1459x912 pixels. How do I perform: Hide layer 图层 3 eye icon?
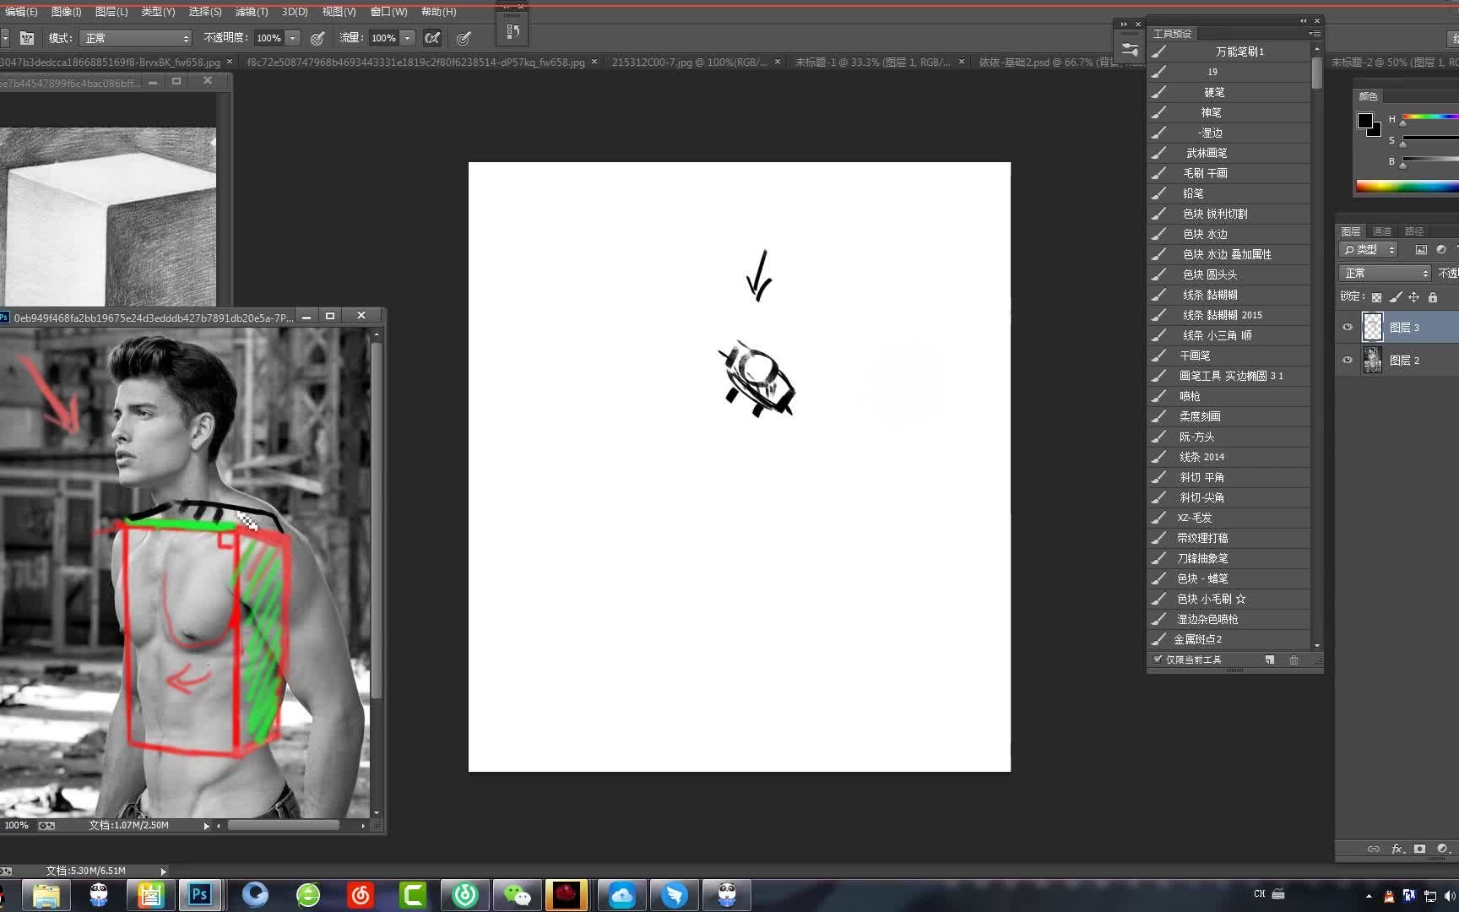pyautogui.click(x=1348, y=327)
